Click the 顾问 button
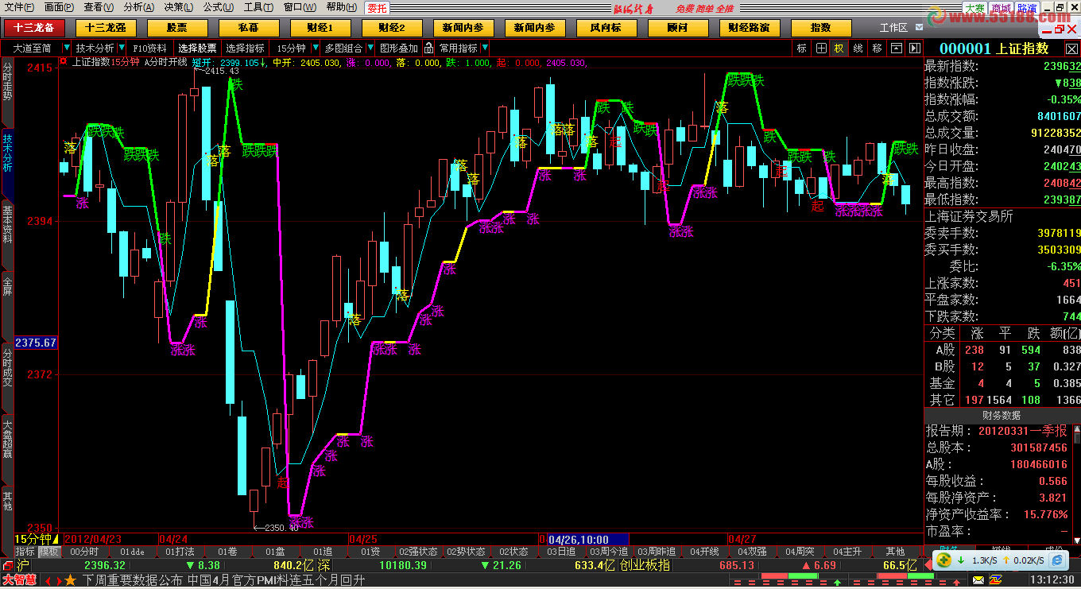The image size is (1081, 589). click(677, 27)
